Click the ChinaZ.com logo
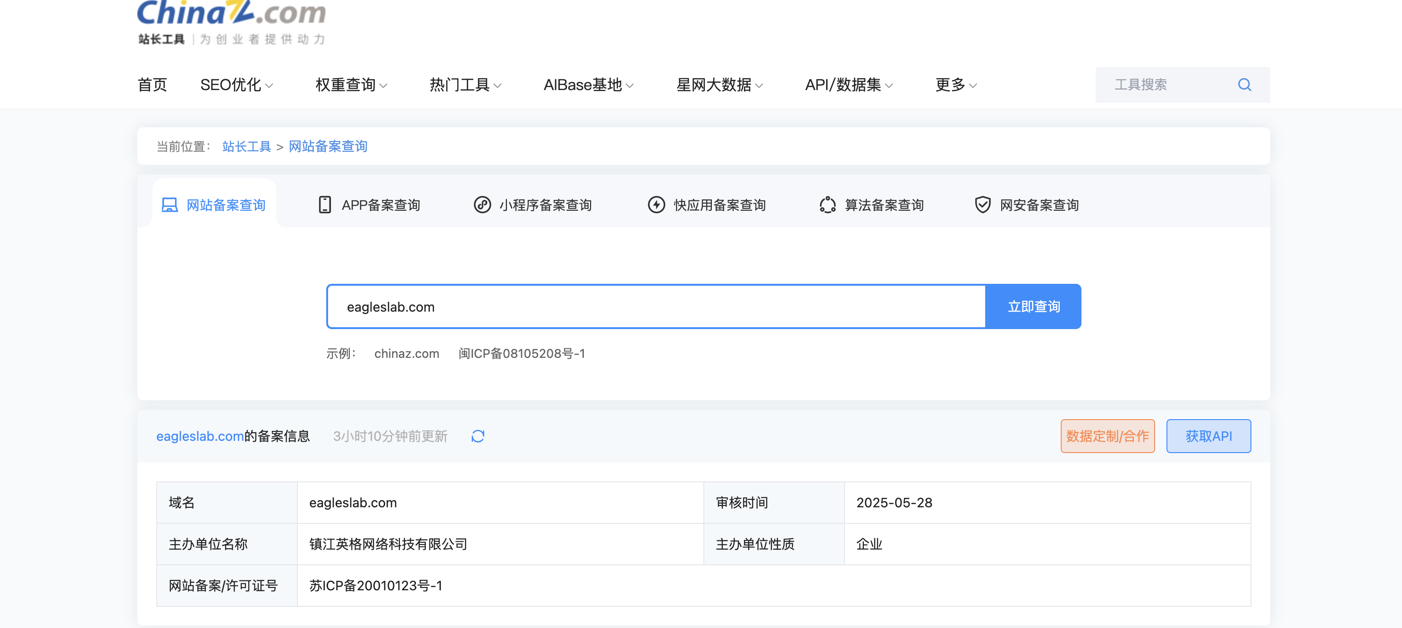Viewport: 1402px width, 628px height. coord(231,22)
